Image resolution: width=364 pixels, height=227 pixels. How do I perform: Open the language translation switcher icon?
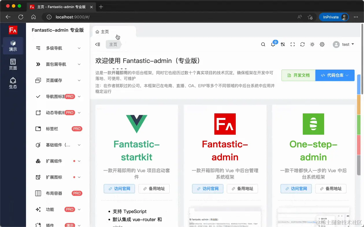point(283,44)
